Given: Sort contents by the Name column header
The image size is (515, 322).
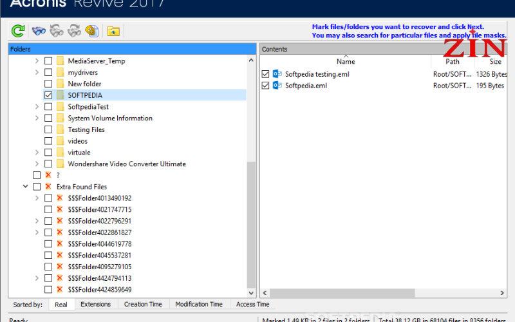Looking at the screenshot, I should pos(346,61).
